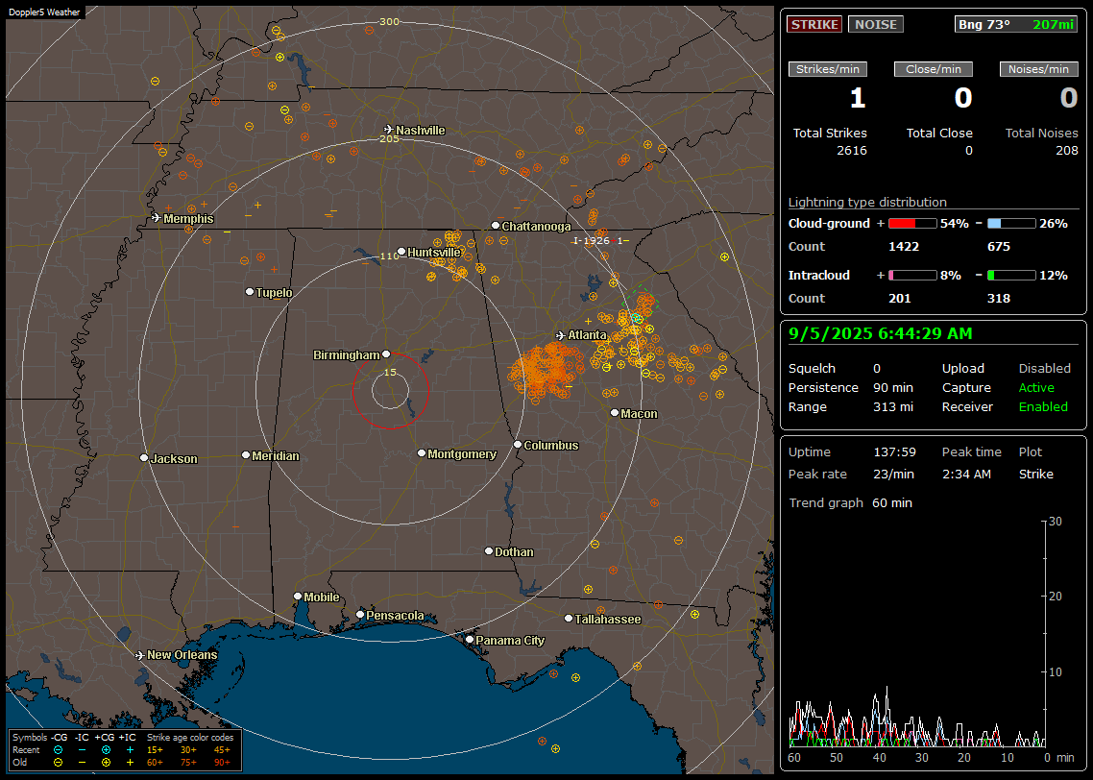Click the Squelch value 0
Screen dimensions: 1093x780
tap(877, 368)
